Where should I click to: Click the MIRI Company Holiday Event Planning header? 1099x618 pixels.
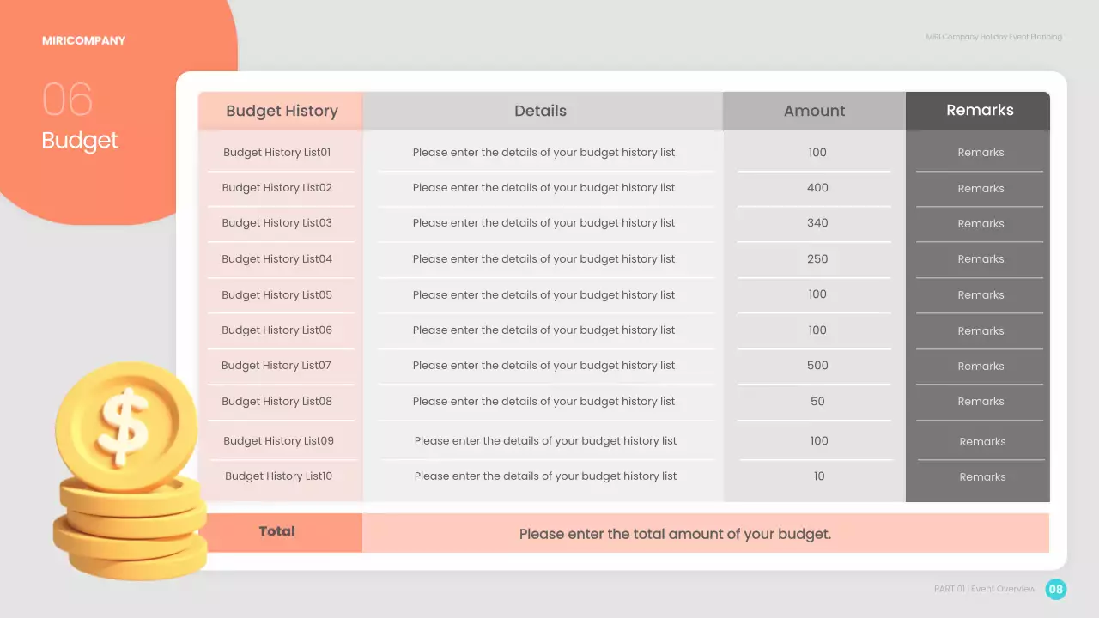tap(993, 37)
